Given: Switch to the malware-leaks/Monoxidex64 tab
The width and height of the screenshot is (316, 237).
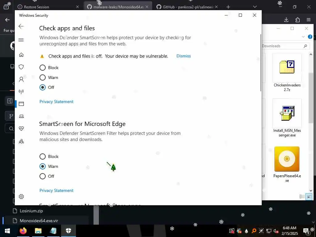Looking at the screenshot, I should tap(118, 7).
